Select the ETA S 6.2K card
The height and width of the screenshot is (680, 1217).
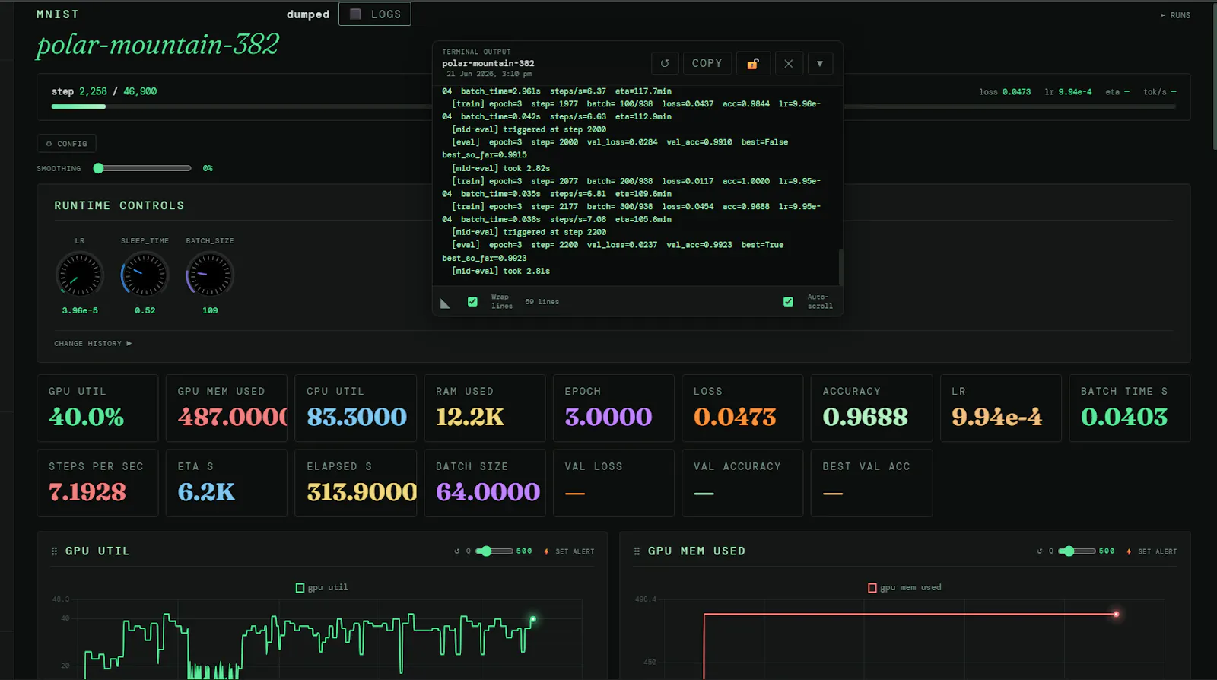tap(227, 484)
